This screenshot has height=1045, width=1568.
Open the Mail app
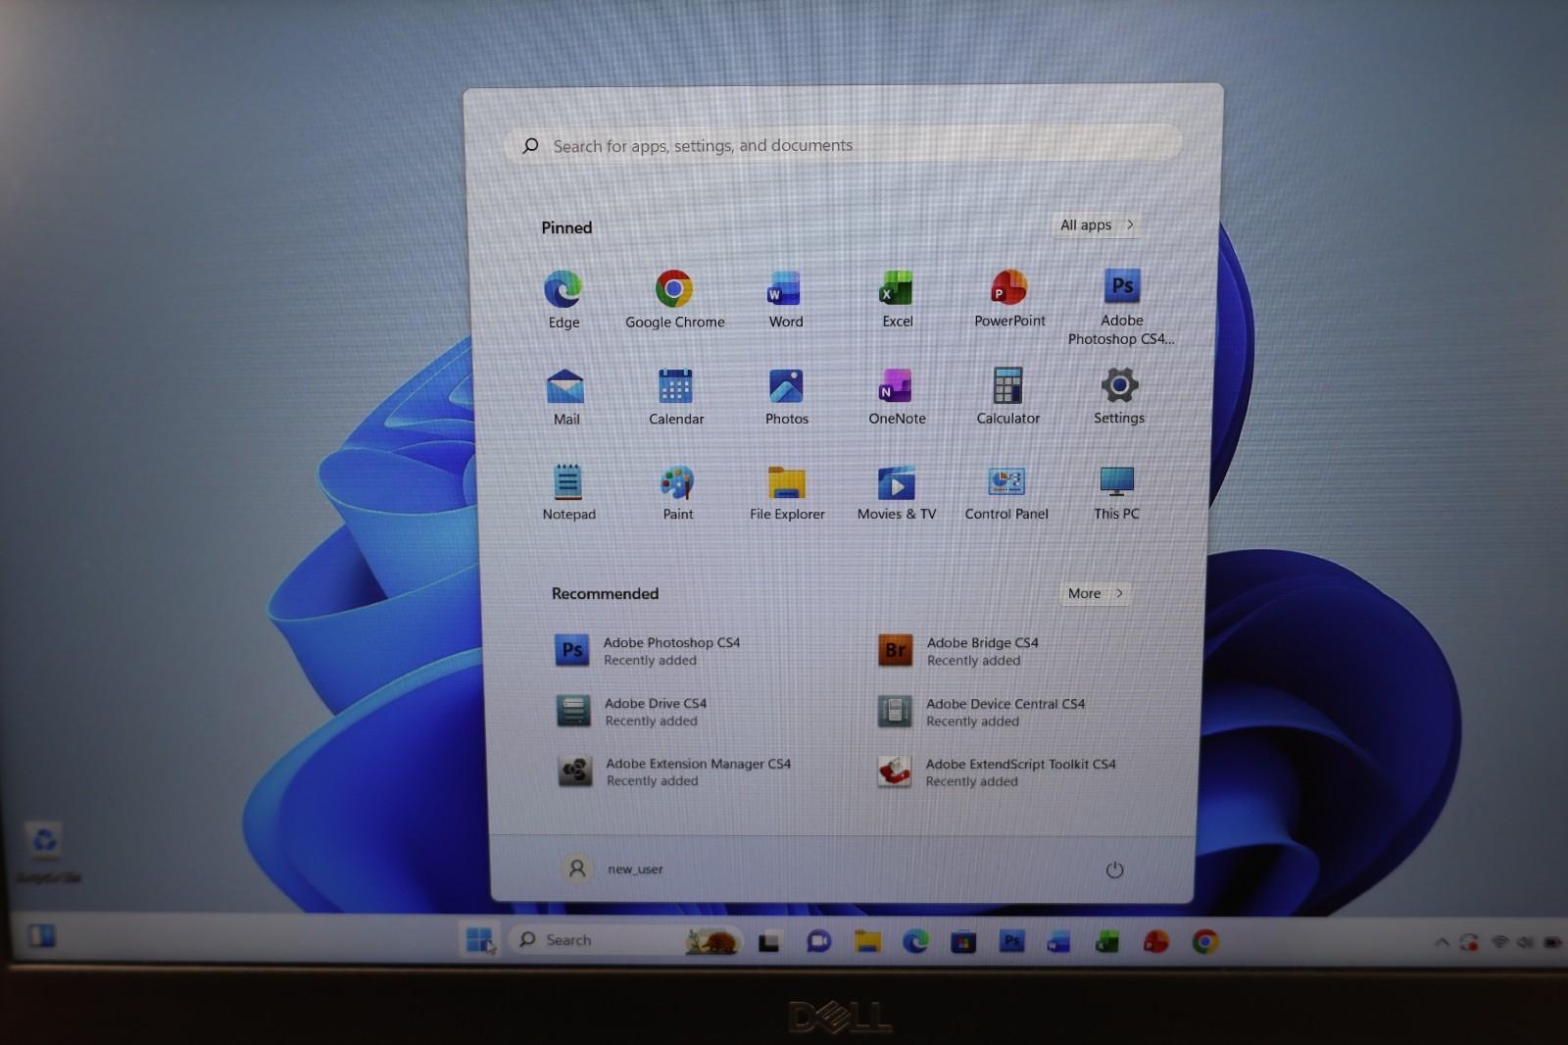coord(565,397)
